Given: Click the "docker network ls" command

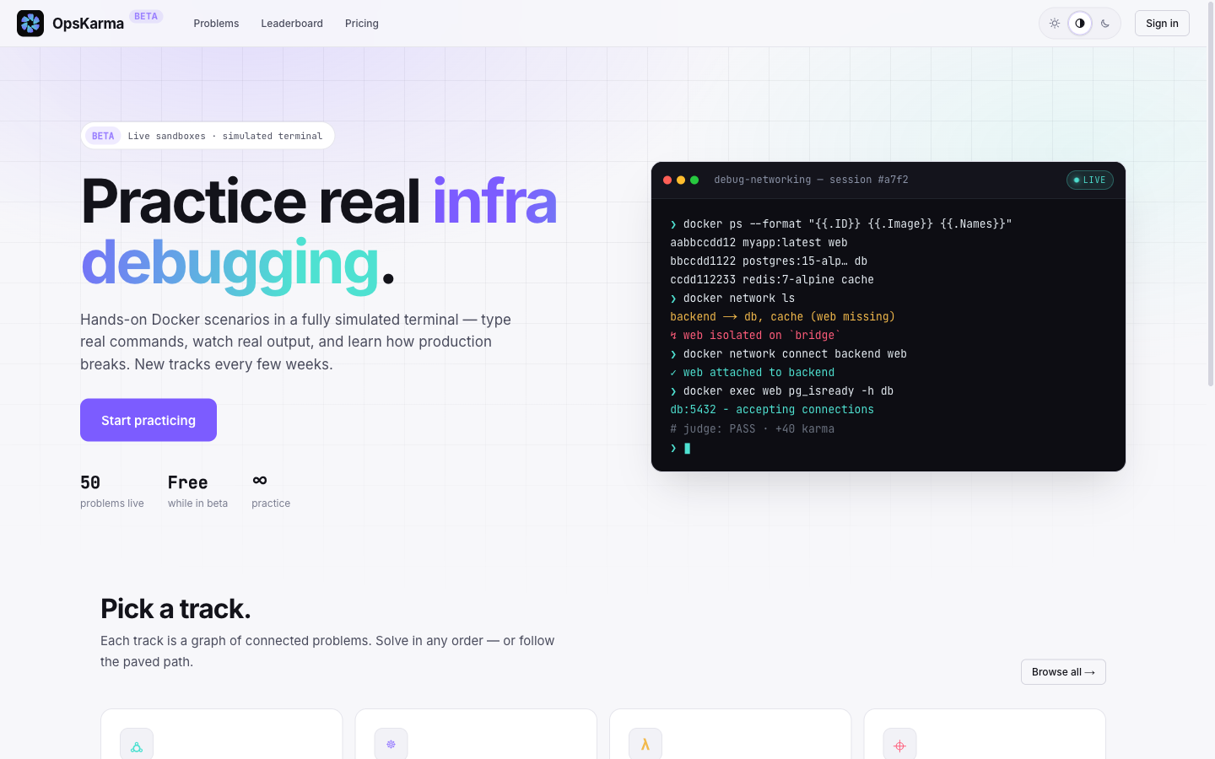Looking at the screenshot, I should tap(732, 299).
